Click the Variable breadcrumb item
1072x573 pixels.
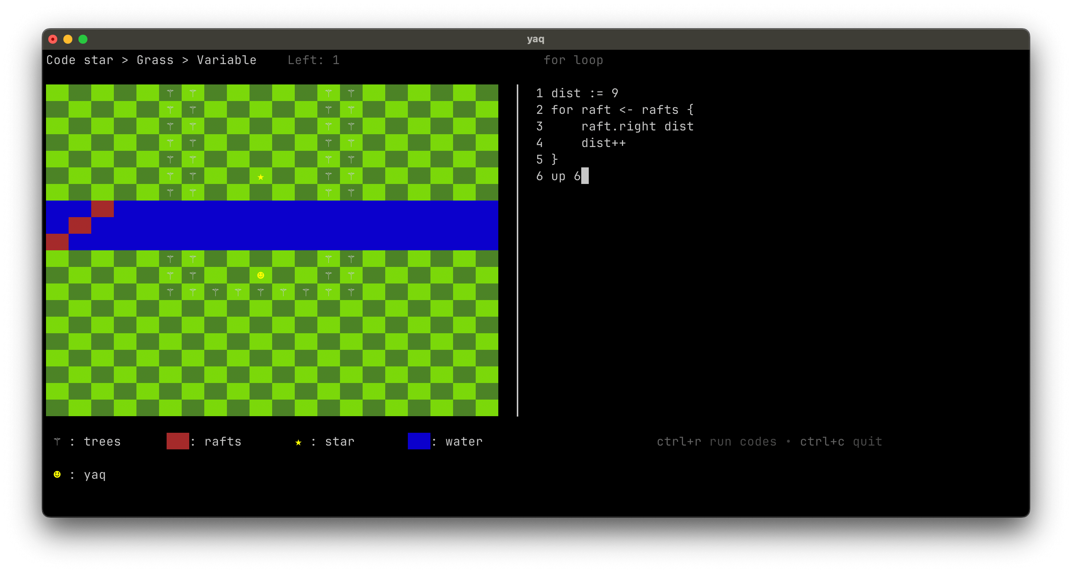click(227, 60)
